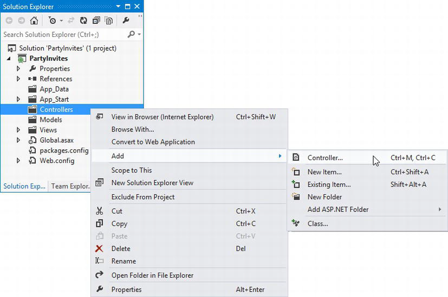
Task: Open Pending Changes Filter dropdown arrow
Action: pos(61,21)
